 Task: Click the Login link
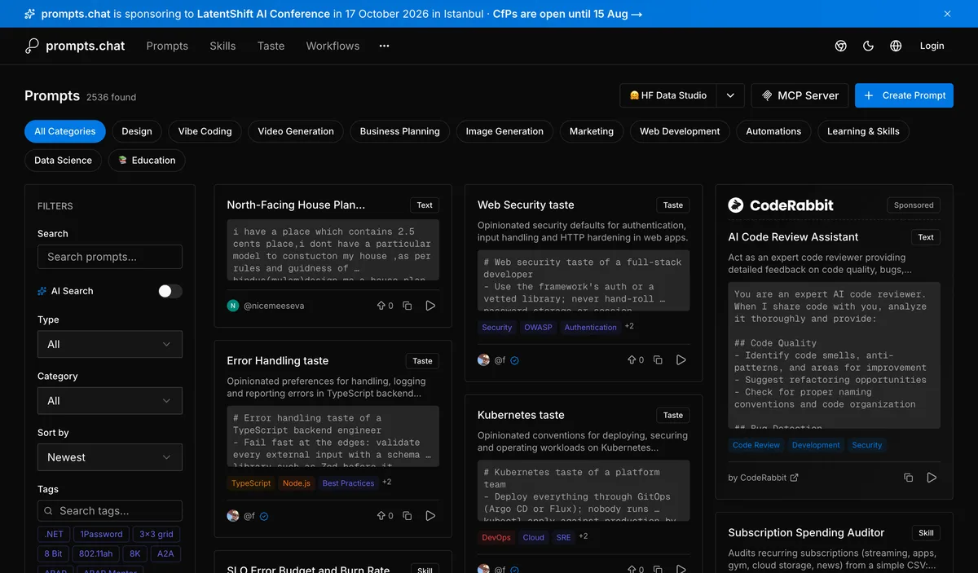click(932, 46)
